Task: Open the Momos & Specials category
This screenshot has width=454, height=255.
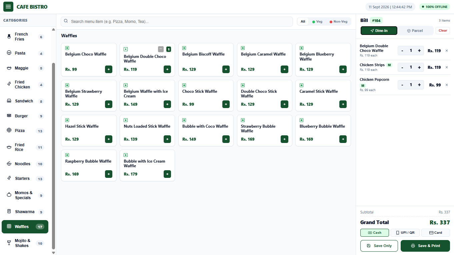Action: [25, 195]
